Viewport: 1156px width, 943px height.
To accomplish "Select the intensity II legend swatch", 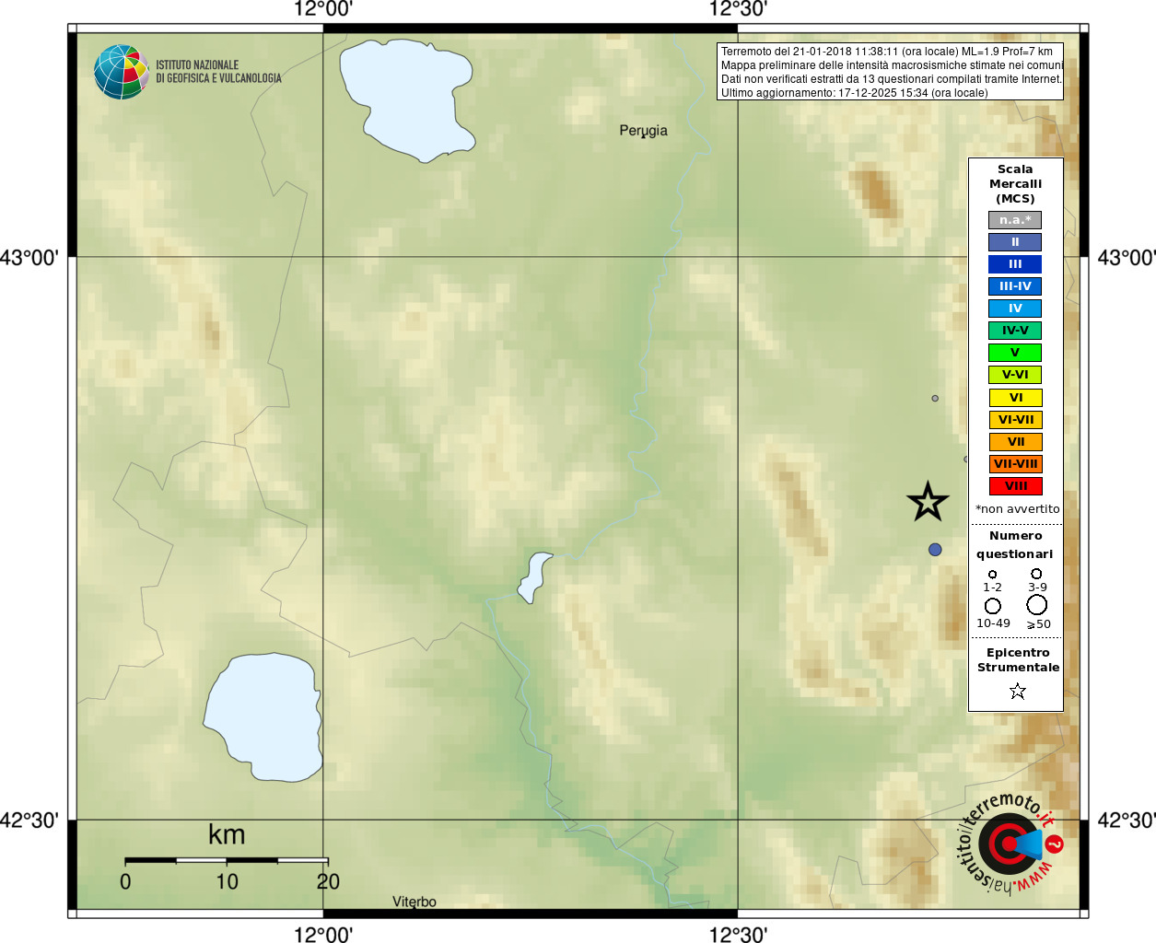I will click(1015, 242).
